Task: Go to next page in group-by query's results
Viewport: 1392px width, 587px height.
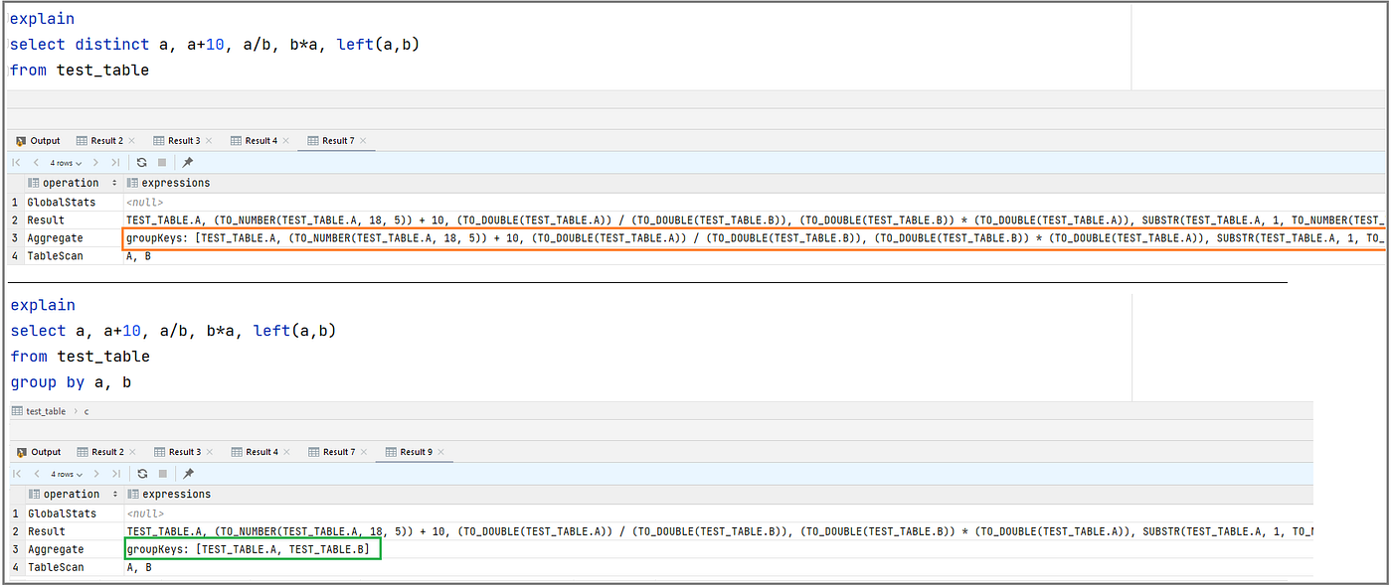Action: click(x=95, y=474)
